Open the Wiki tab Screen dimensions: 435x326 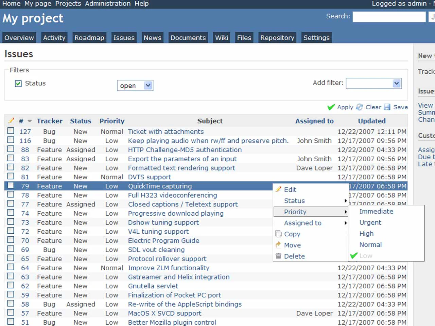pyautogui.click(x=222, y=38)
